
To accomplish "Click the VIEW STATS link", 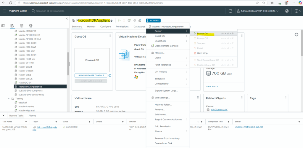I will 212,86.
